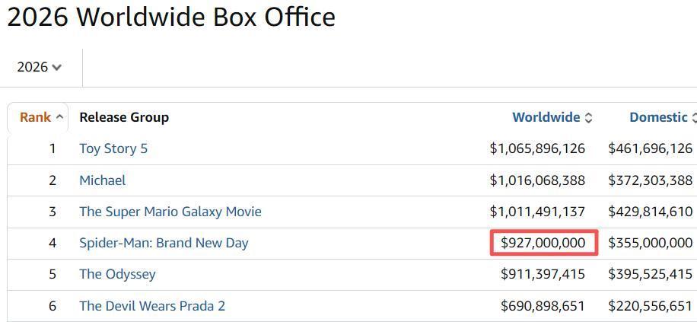Open the Michael movie link

pos(102,180)
